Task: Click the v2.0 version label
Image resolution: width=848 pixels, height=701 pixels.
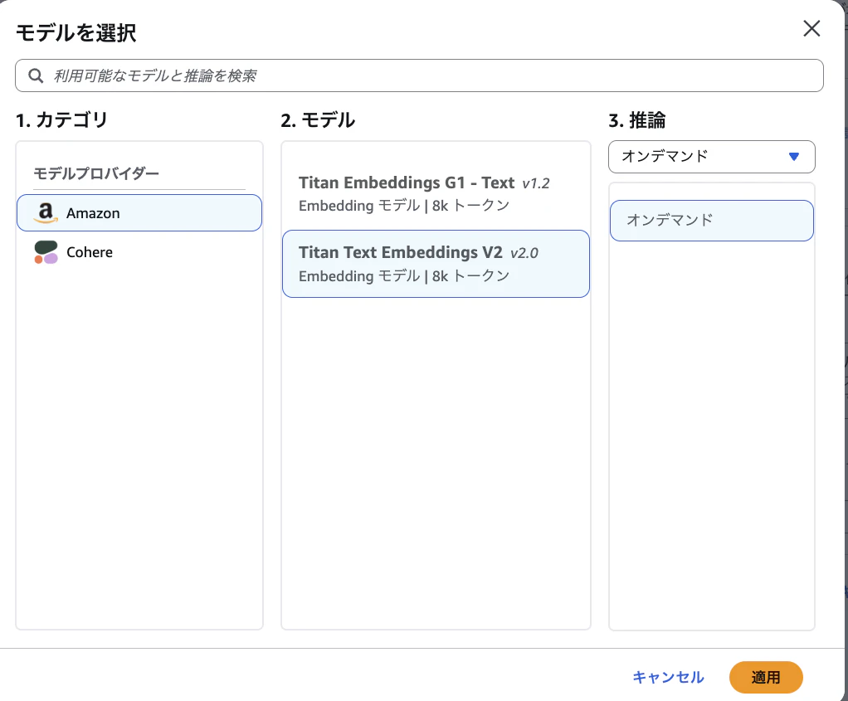Action: point(524,253)
